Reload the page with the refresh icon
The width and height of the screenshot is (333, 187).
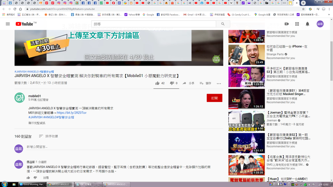tap(15, 9)
